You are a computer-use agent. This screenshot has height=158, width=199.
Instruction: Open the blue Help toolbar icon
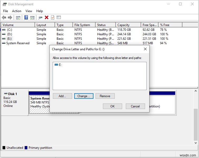tap(26, 17)
